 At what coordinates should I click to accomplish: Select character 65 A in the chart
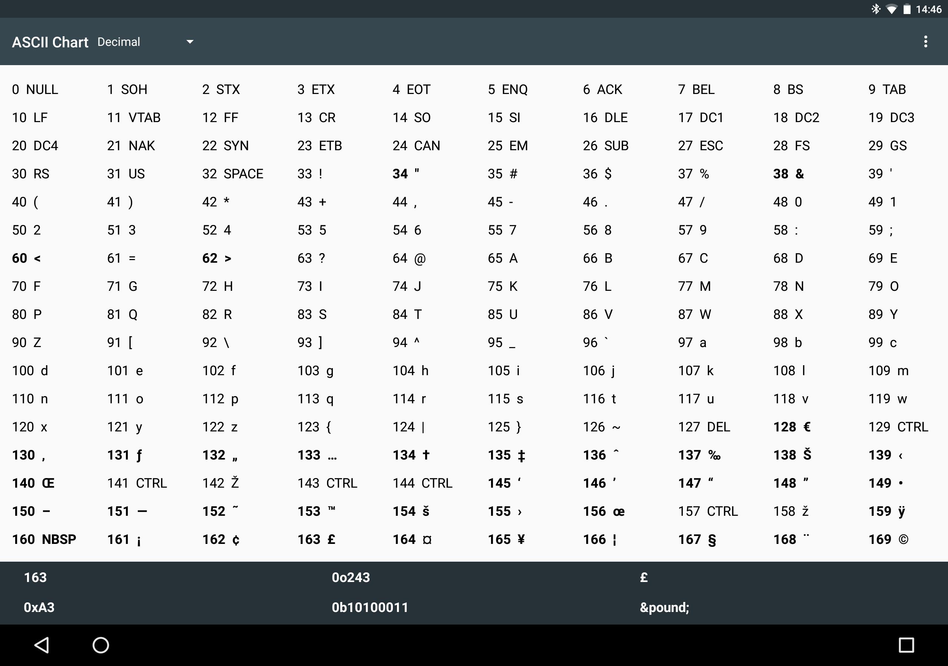(x=502, y=258)
